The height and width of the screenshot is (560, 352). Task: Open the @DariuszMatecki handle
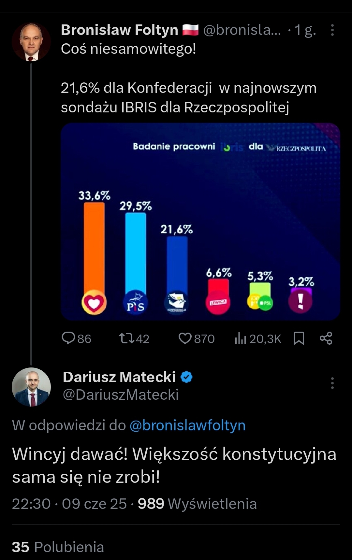click(x=121, y=395)
